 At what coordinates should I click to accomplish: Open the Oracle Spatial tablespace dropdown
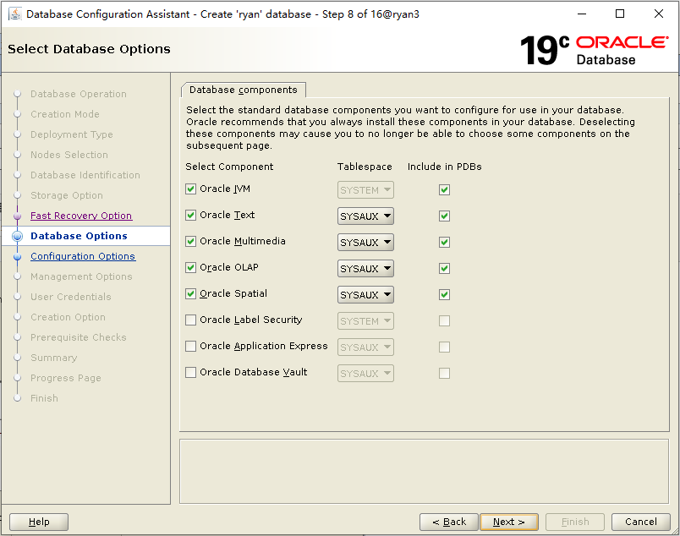(x=365, y=295)
